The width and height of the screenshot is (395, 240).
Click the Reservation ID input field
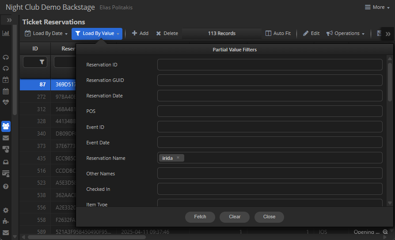point(270,65)
